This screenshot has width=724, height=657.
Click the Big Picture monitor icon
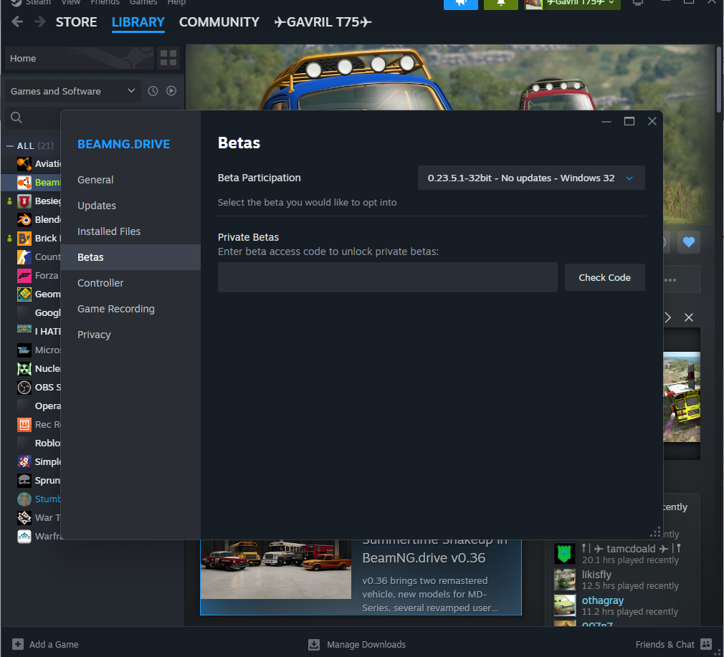pyautogui.click(x=638, y=3)
